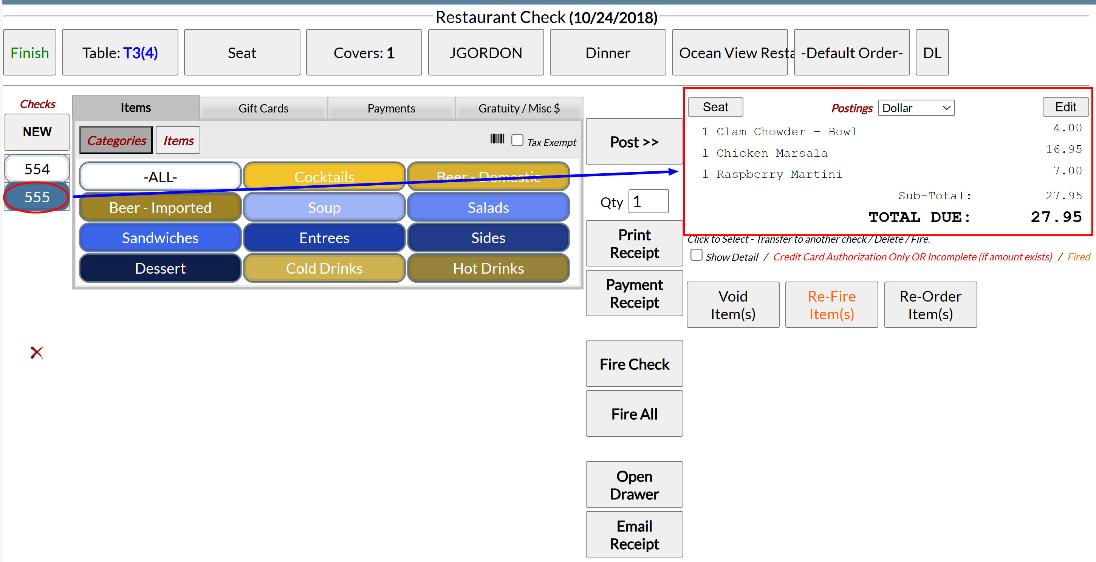Choose the -ALL- category
The height and width of the screenshot is (562, 1096).
click(x=160, y=177)
